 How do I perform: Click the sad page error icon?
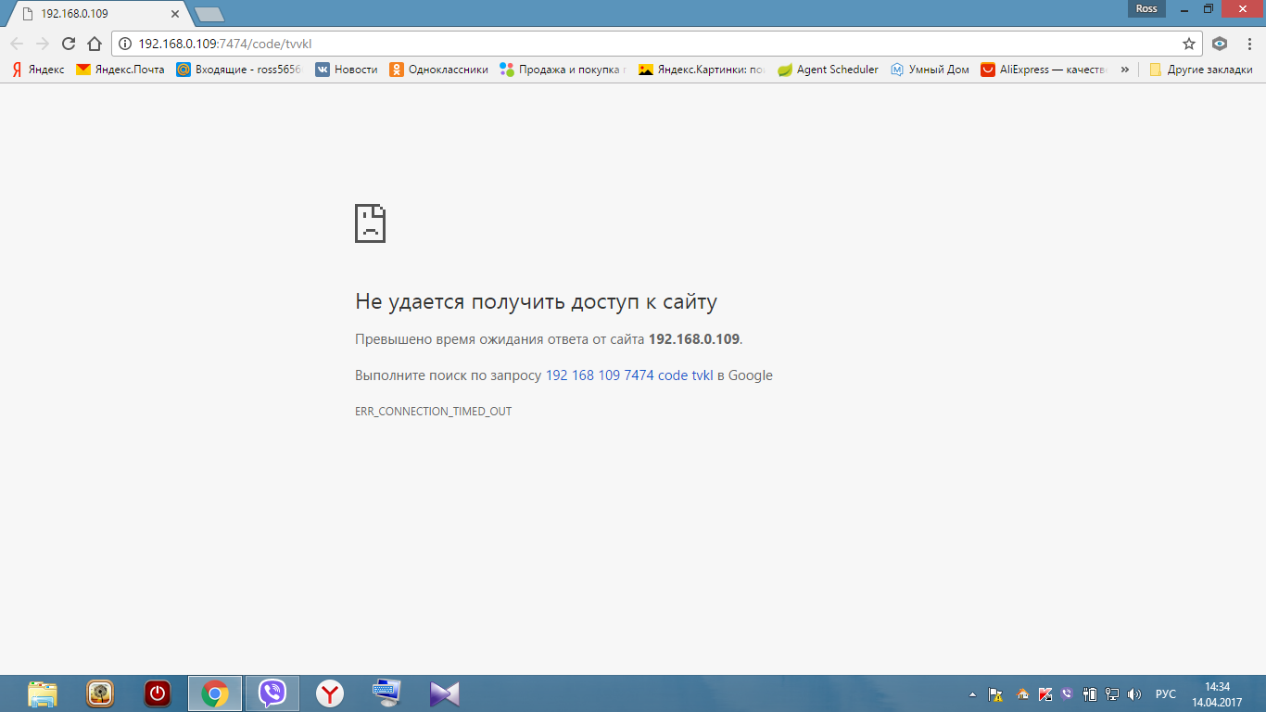[x=370, y=223]
